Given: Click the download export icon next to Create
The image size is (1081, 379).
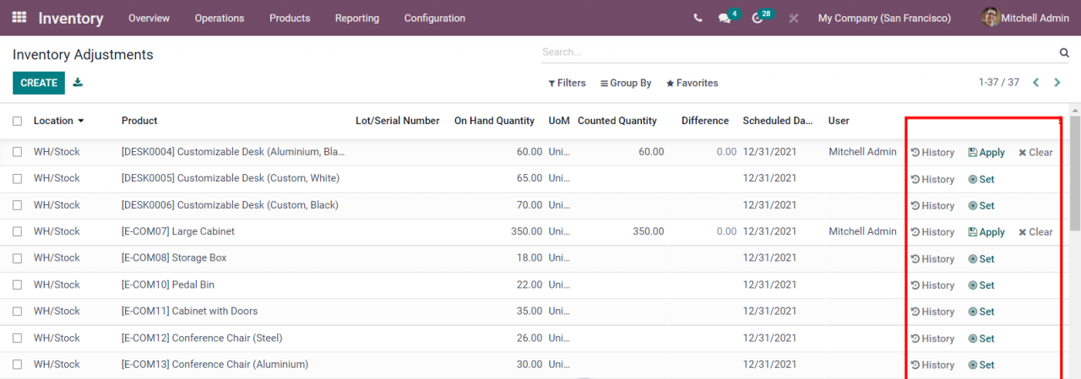Looking at the screenshot, I should click(x=79, y=83).
